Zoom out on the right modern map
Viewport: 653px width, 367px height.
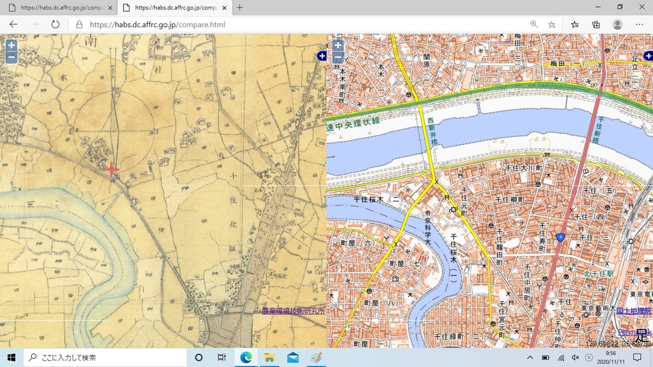338,58
